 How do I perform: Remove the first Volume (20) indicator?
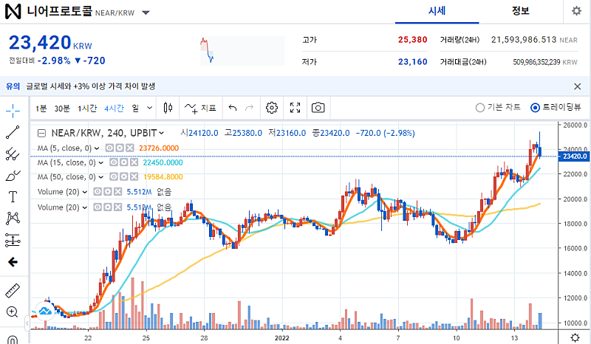coord(117,192)
